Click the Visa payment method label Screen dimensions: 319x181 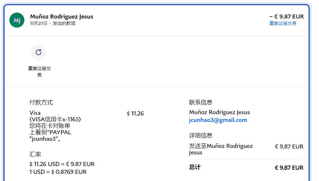[35, 113]
